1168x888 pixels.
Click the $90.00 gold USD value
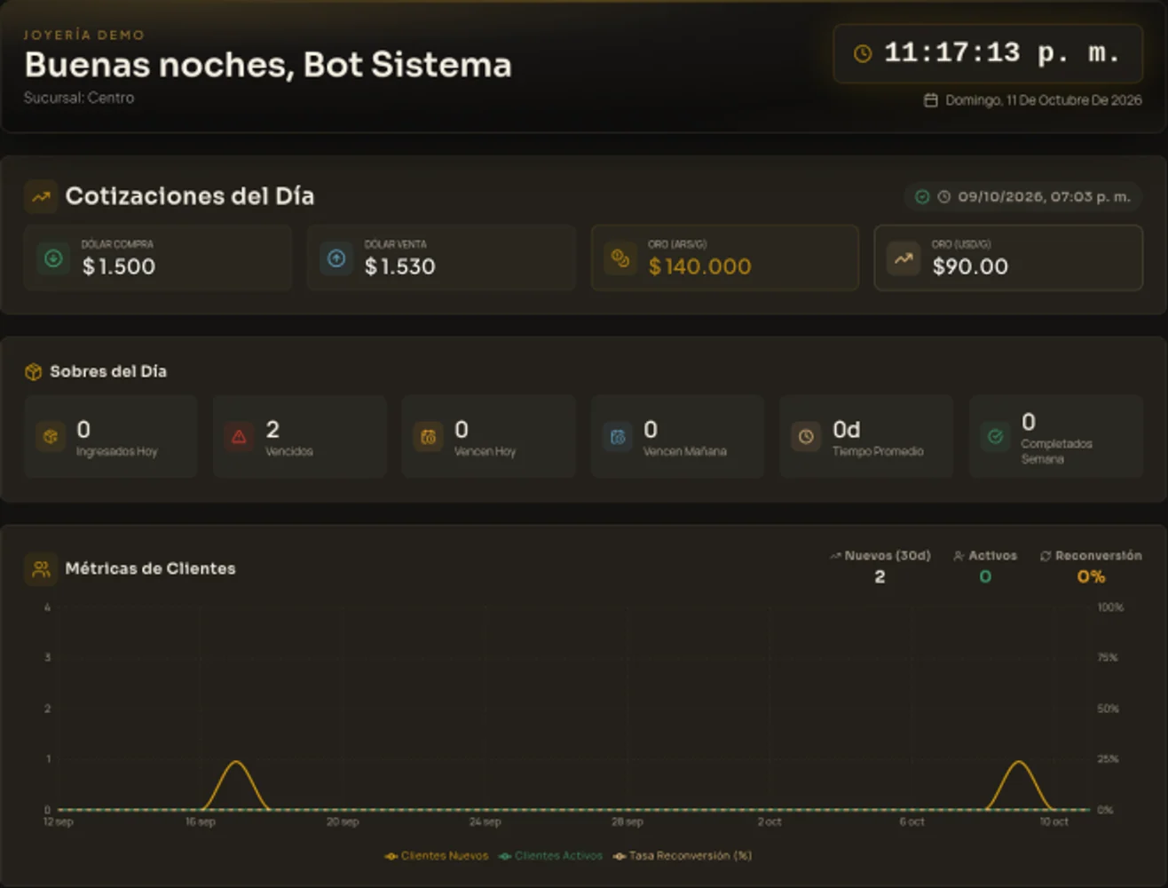coord(970,266)
